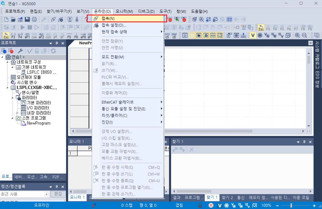322x209 pixels.
Task: Open the 찾기 1 panel dropdown arrow
Action: tap(298, 142)
